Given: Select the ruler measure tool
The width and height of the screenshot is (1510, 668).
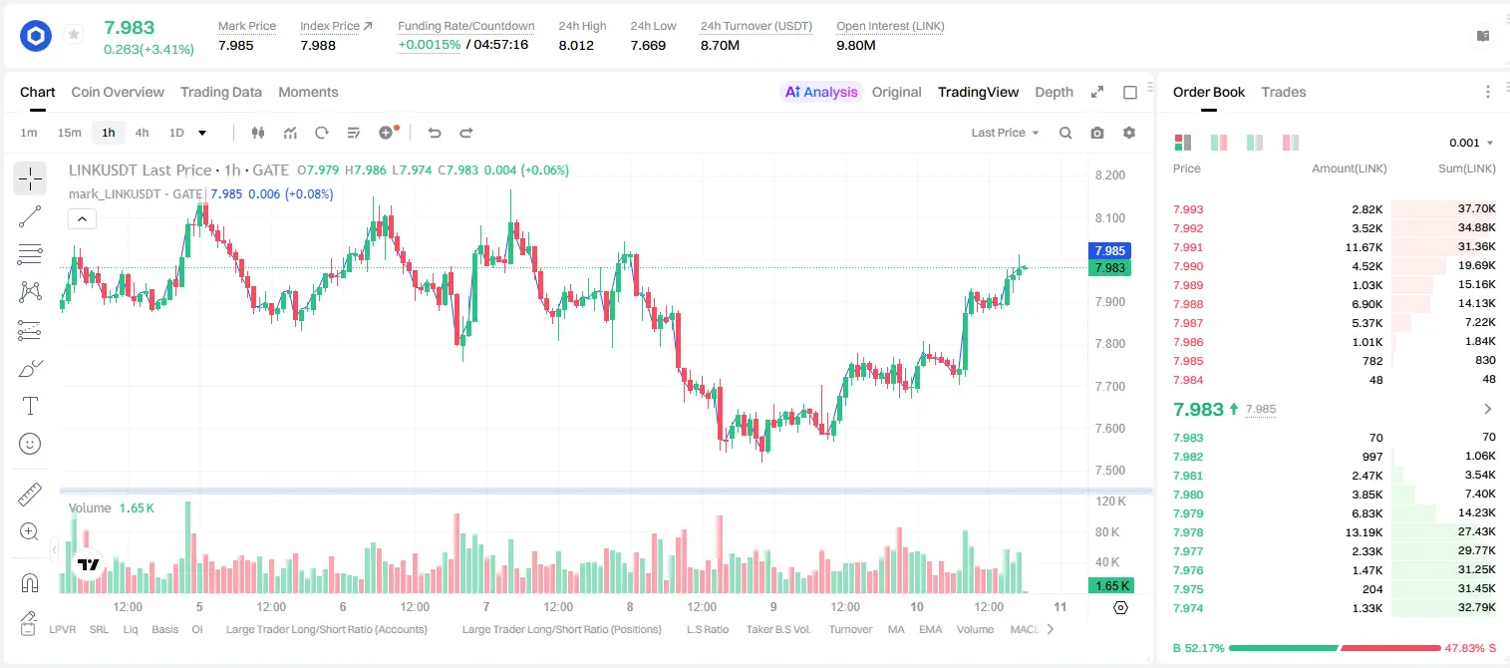Looking at the screenshot, I should (30, 494).
